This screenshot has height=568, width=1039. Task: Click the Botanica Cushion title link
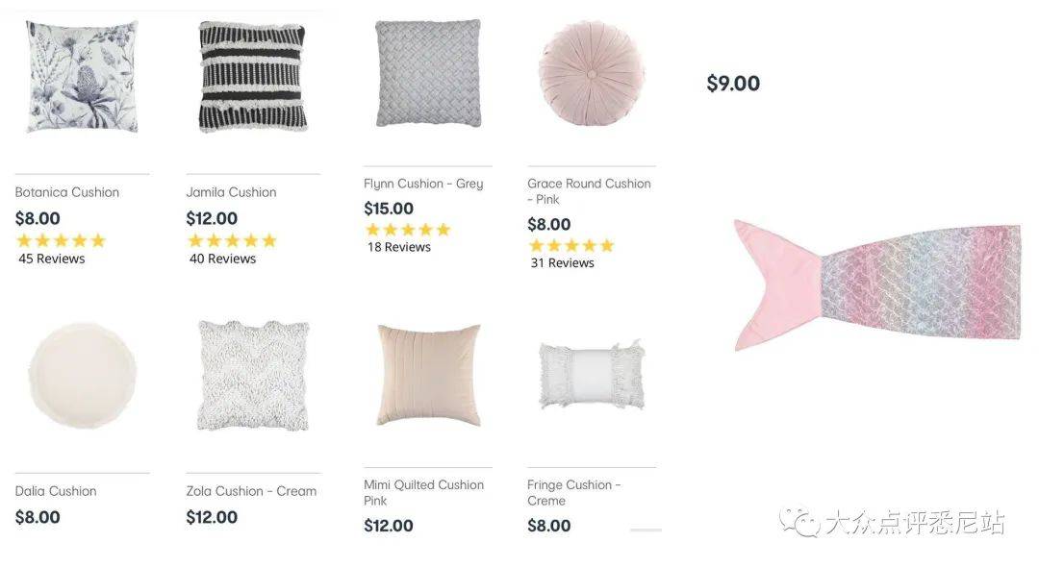tap(67, 192)
